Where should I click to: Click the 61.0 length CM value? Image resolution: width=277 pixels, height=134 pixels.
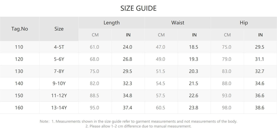(x=94, y=47)
